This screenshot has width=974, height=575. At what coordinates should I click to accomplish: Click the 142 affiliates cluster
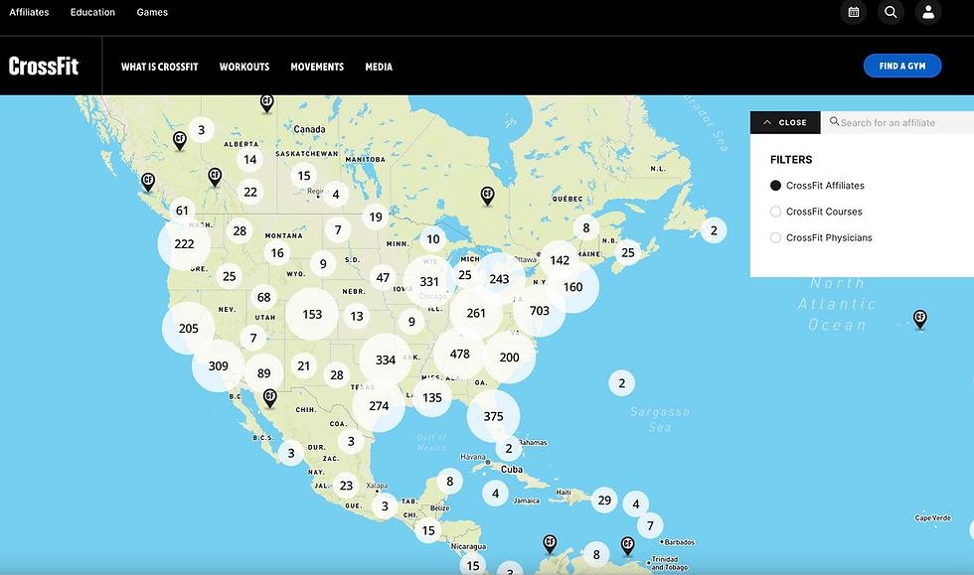(559, 260)
